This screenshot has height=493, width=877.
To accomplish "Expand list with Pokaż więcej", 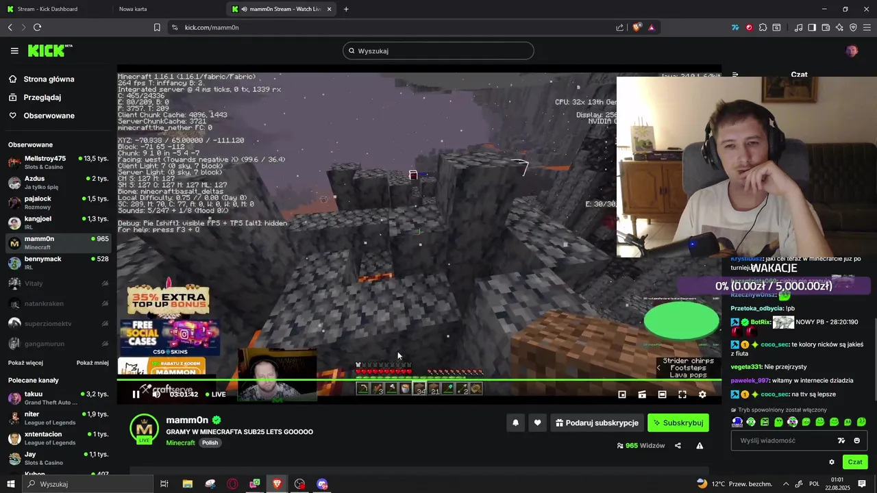I will pos(25,363).
